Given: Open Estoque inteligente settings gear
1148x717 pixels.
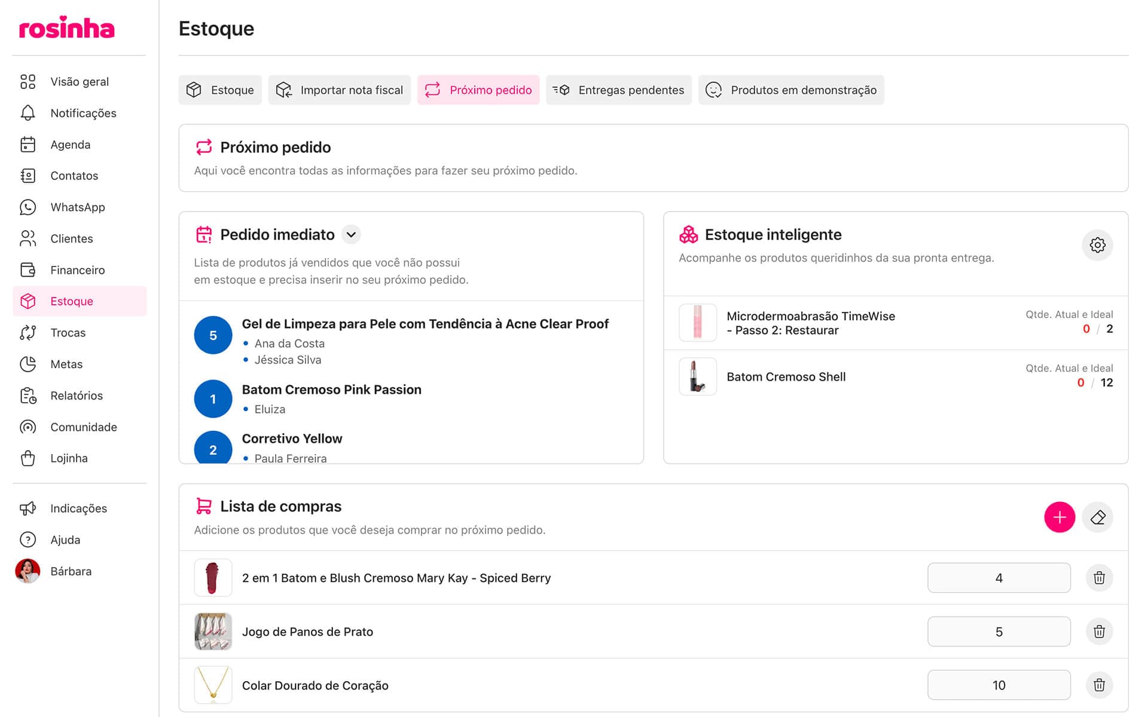Looking at the screenshot, I should click(x=1097, y=245).
